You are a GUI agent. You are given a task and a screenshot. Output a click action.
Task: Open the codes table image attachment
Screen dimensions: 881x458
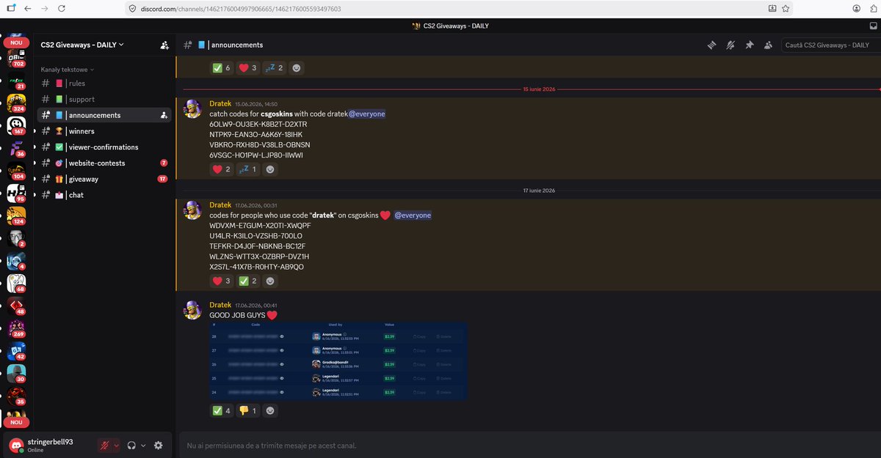(338, 361)
